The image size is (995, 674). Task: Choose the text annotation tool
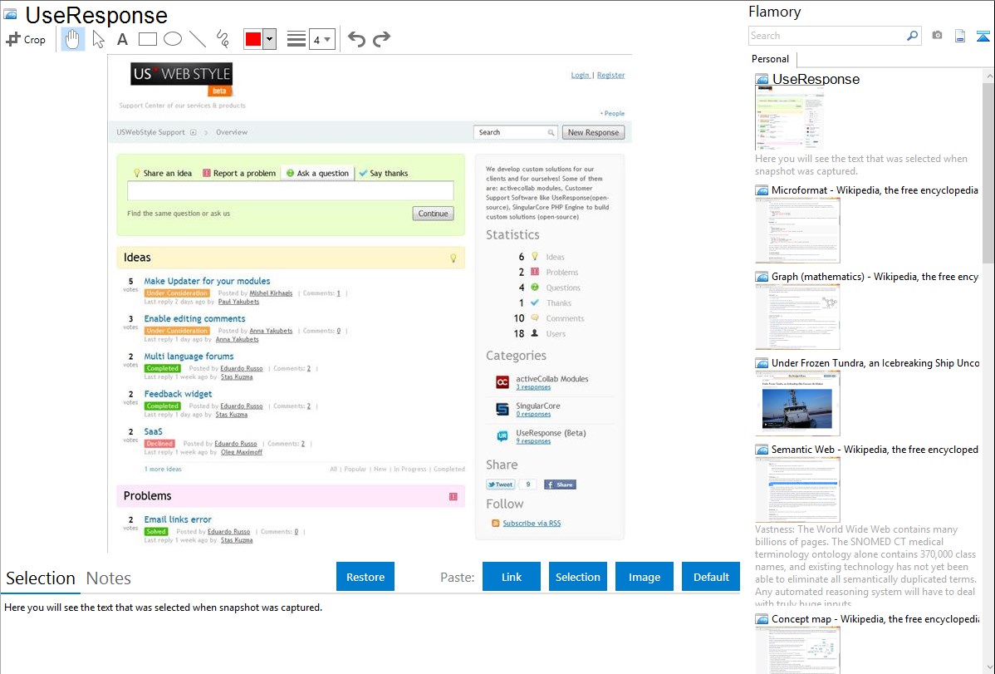point(122,39)
